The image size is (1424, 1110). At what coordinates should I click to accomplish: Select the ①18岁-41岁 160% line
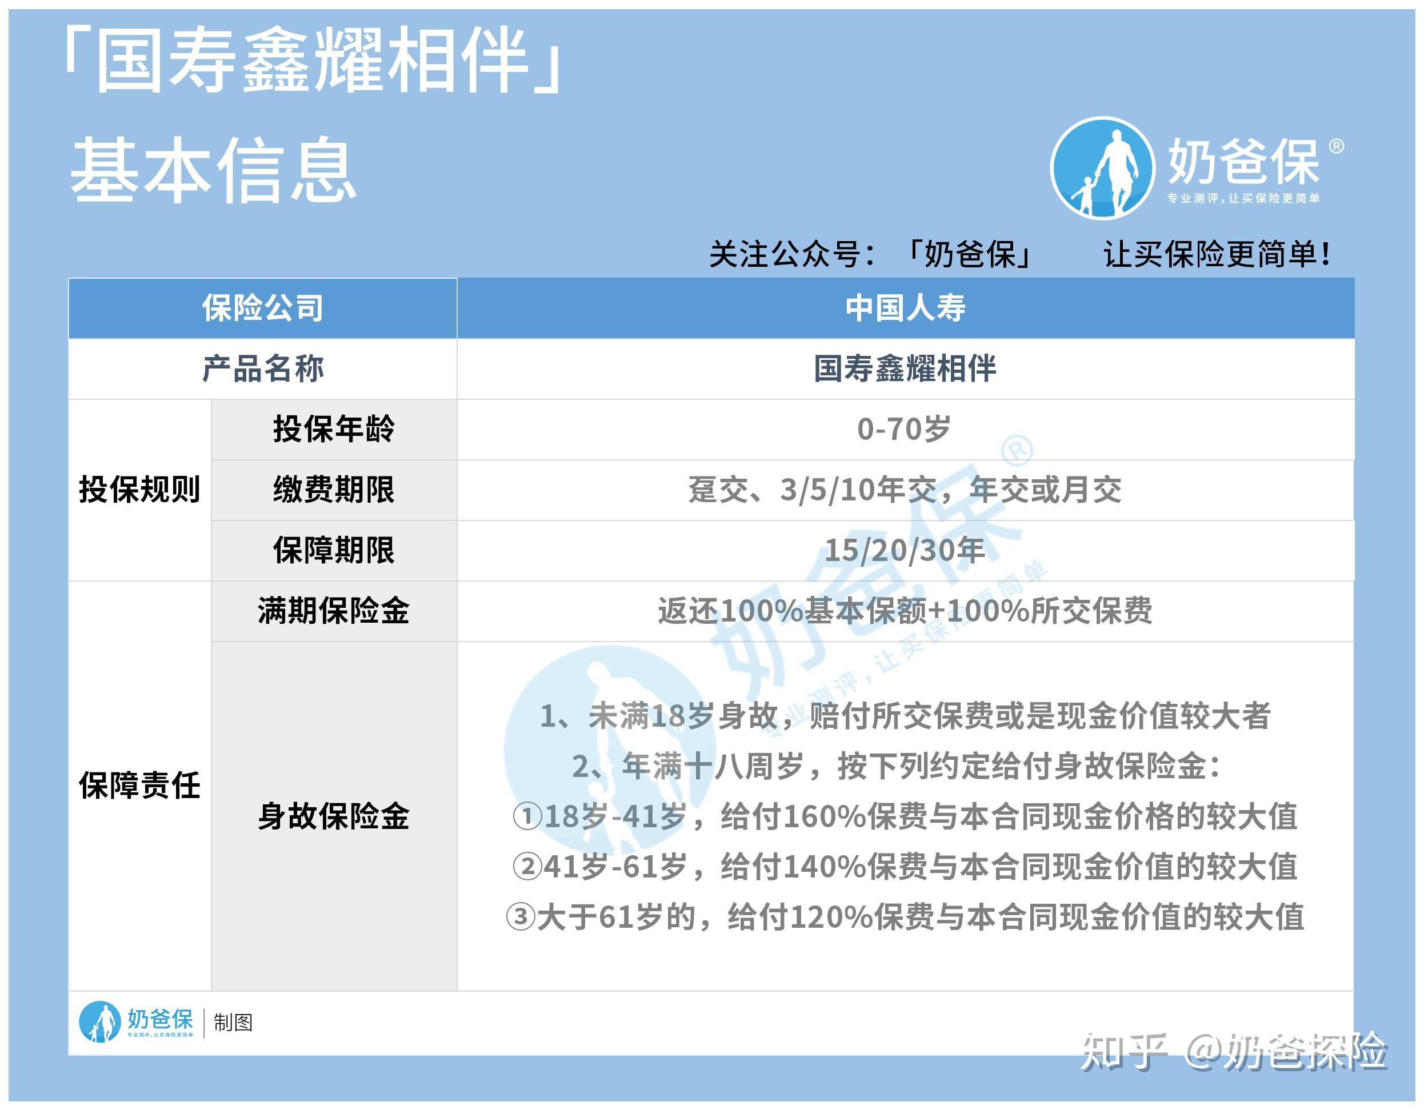click(x=905, y=816)
